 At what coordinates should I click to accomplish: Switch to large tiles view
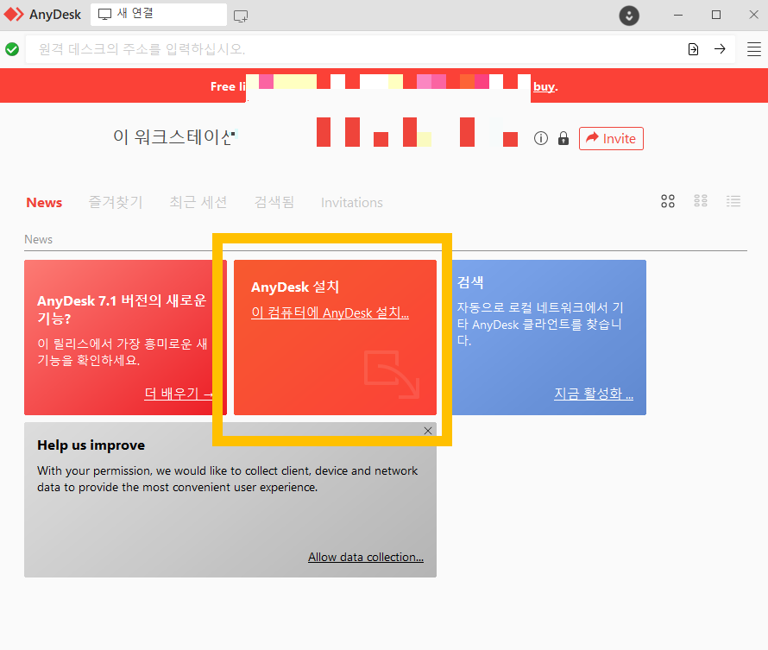[668, 201]
